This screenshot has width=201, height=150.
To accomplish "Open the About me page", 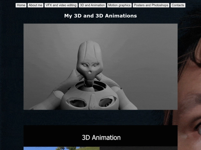I will 35,5.
